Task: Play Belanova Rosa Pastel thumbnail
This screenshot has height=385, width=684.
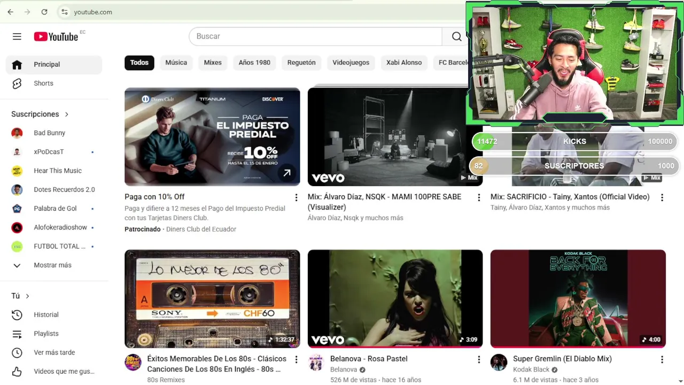Action: 395,299
